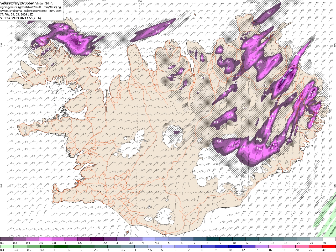Click the '3.5' label in the top legend row

point(131,243)
